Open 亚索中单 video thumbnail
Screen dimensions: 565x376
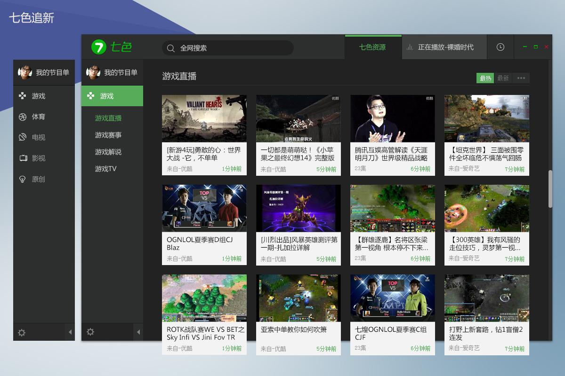pos(299,298)
